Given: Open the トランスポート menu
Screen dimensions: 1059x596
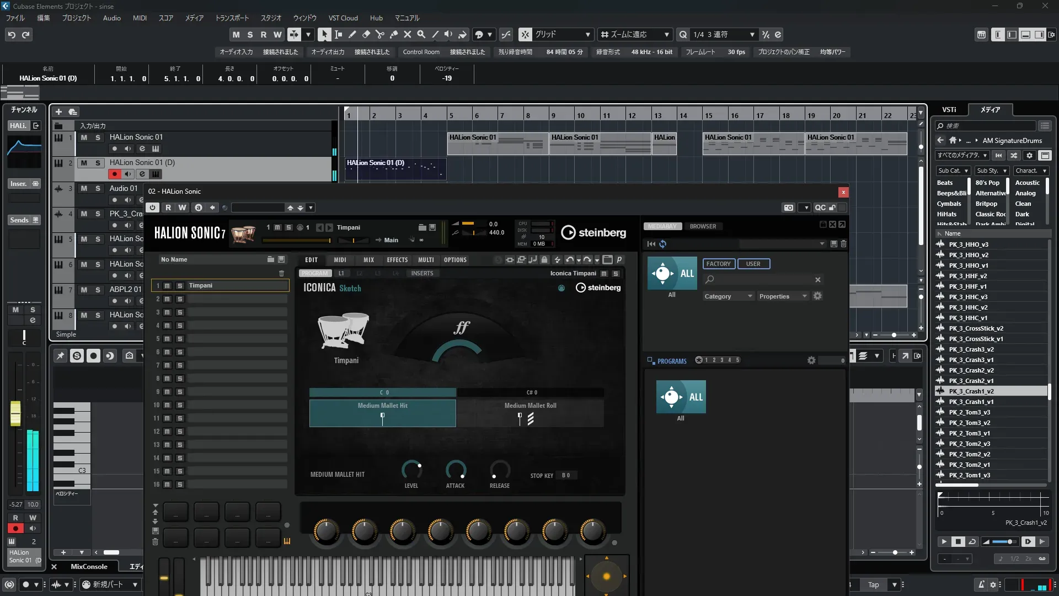Looking at the screenshot, I should pyautogui.click(x=232, y=18).
